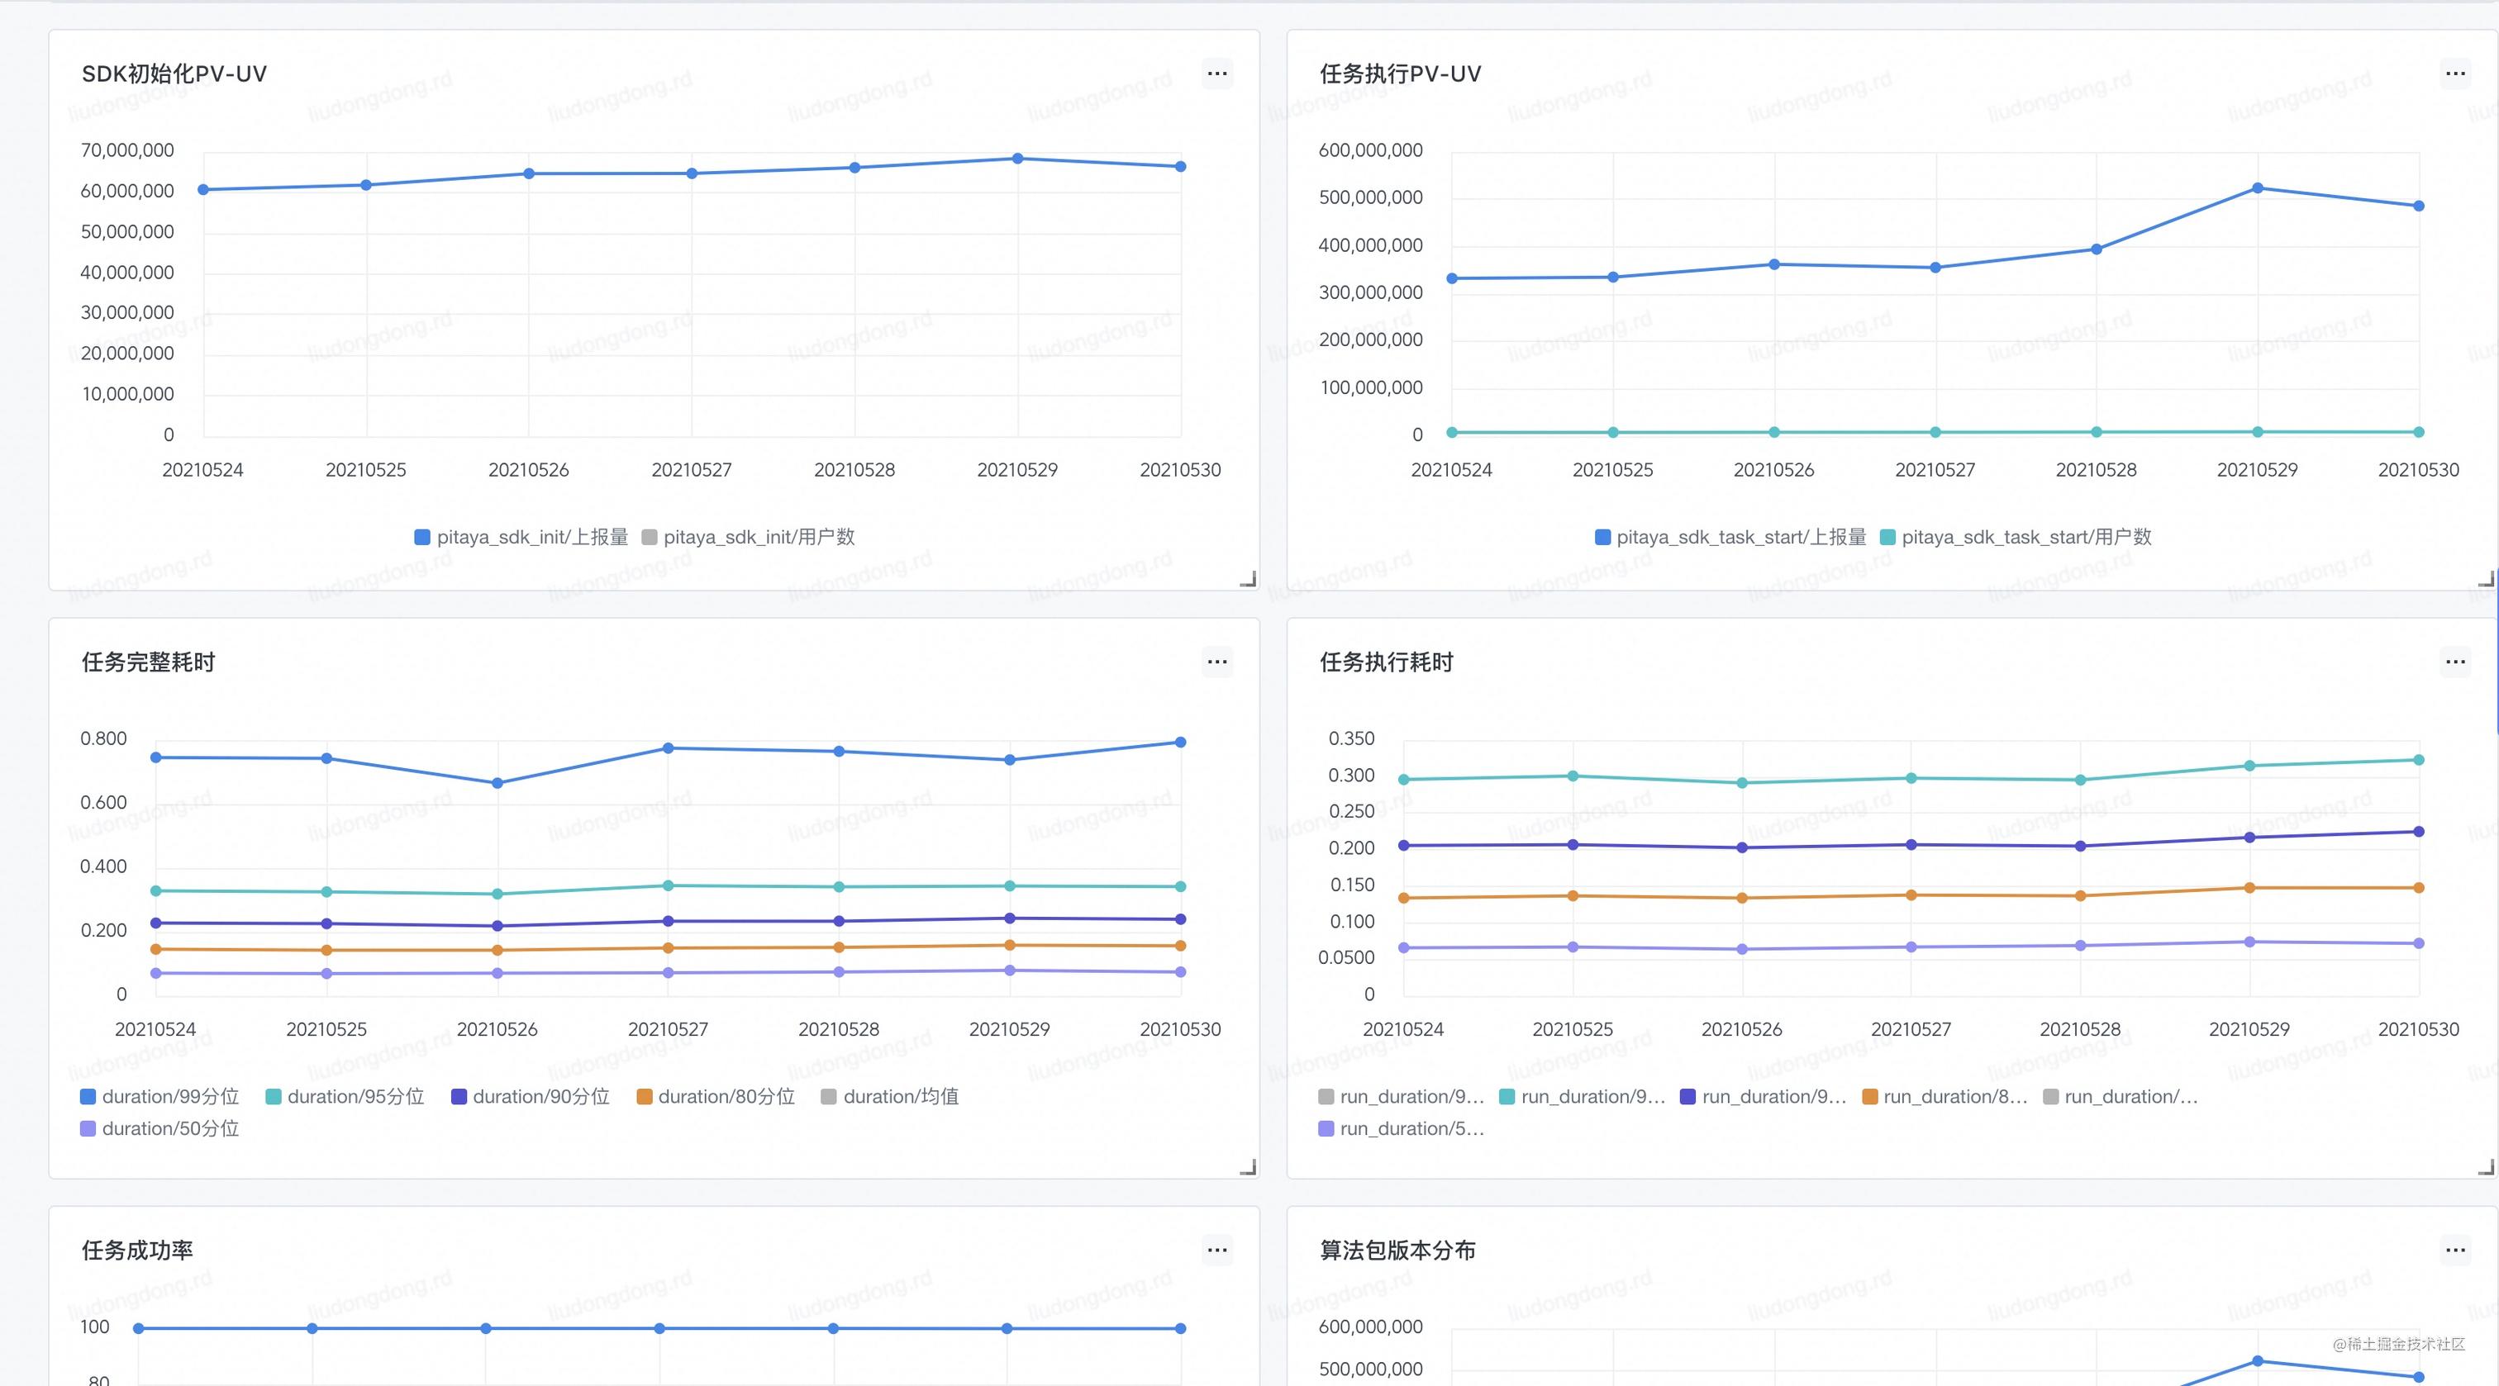
Task: Toggle the pitaya_sdk_init/上报量 legend series
Action: [521, 538]
